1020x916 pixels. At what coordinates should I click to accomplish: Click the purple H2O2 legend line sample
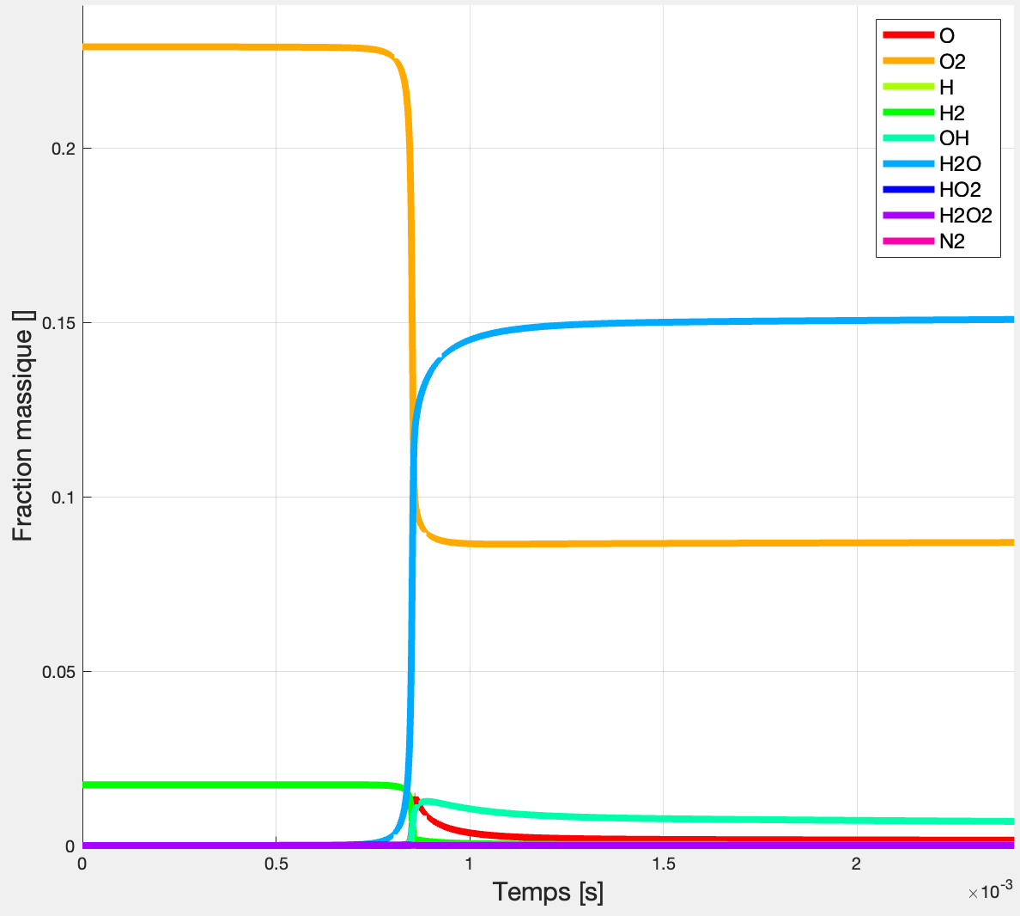pos(908,216)
